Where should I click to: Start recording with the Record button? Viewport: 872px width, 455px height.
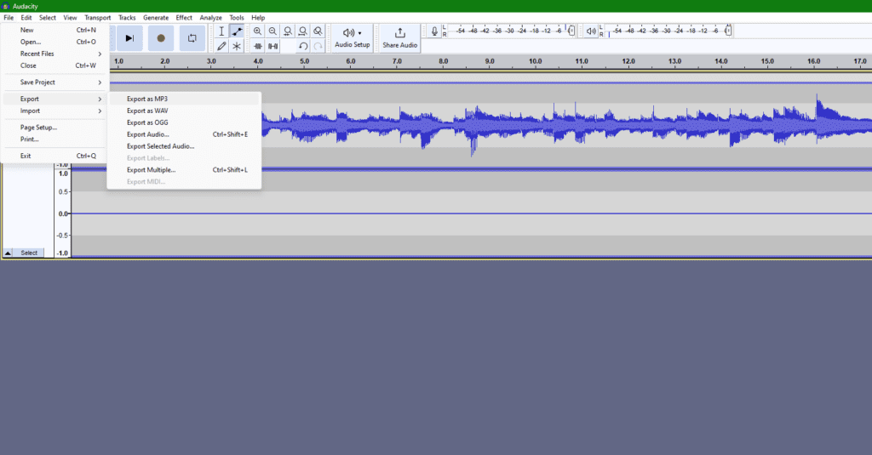161,38
